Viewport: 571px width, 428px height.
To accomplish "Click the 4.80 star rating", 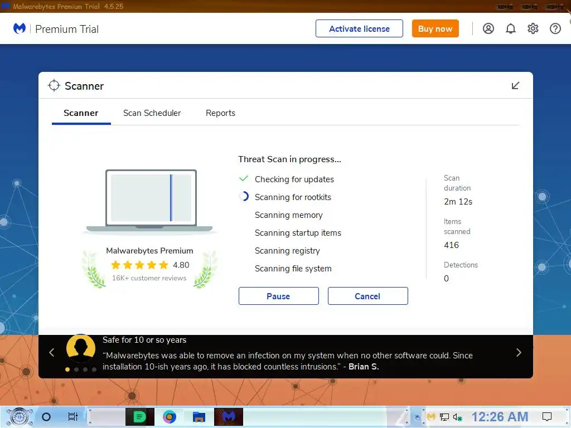I will [150, 265].
